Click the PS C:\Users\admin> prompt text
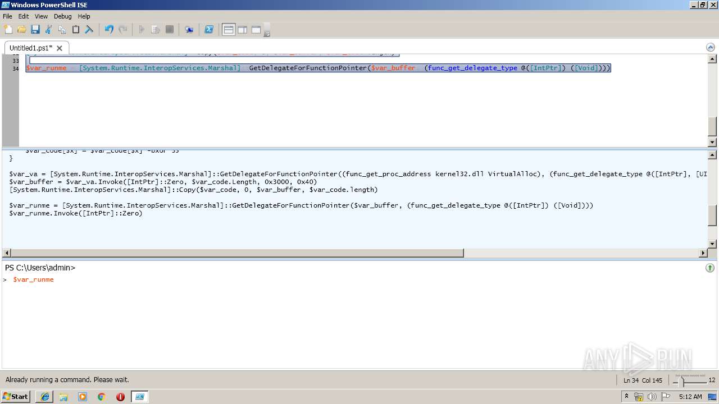Viewport: 719px width, 404px height. coord(40,268)
